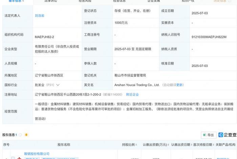Select business term 2025-07-03 至 无固定期限
The image size is (237, 159).
point(133,49)
